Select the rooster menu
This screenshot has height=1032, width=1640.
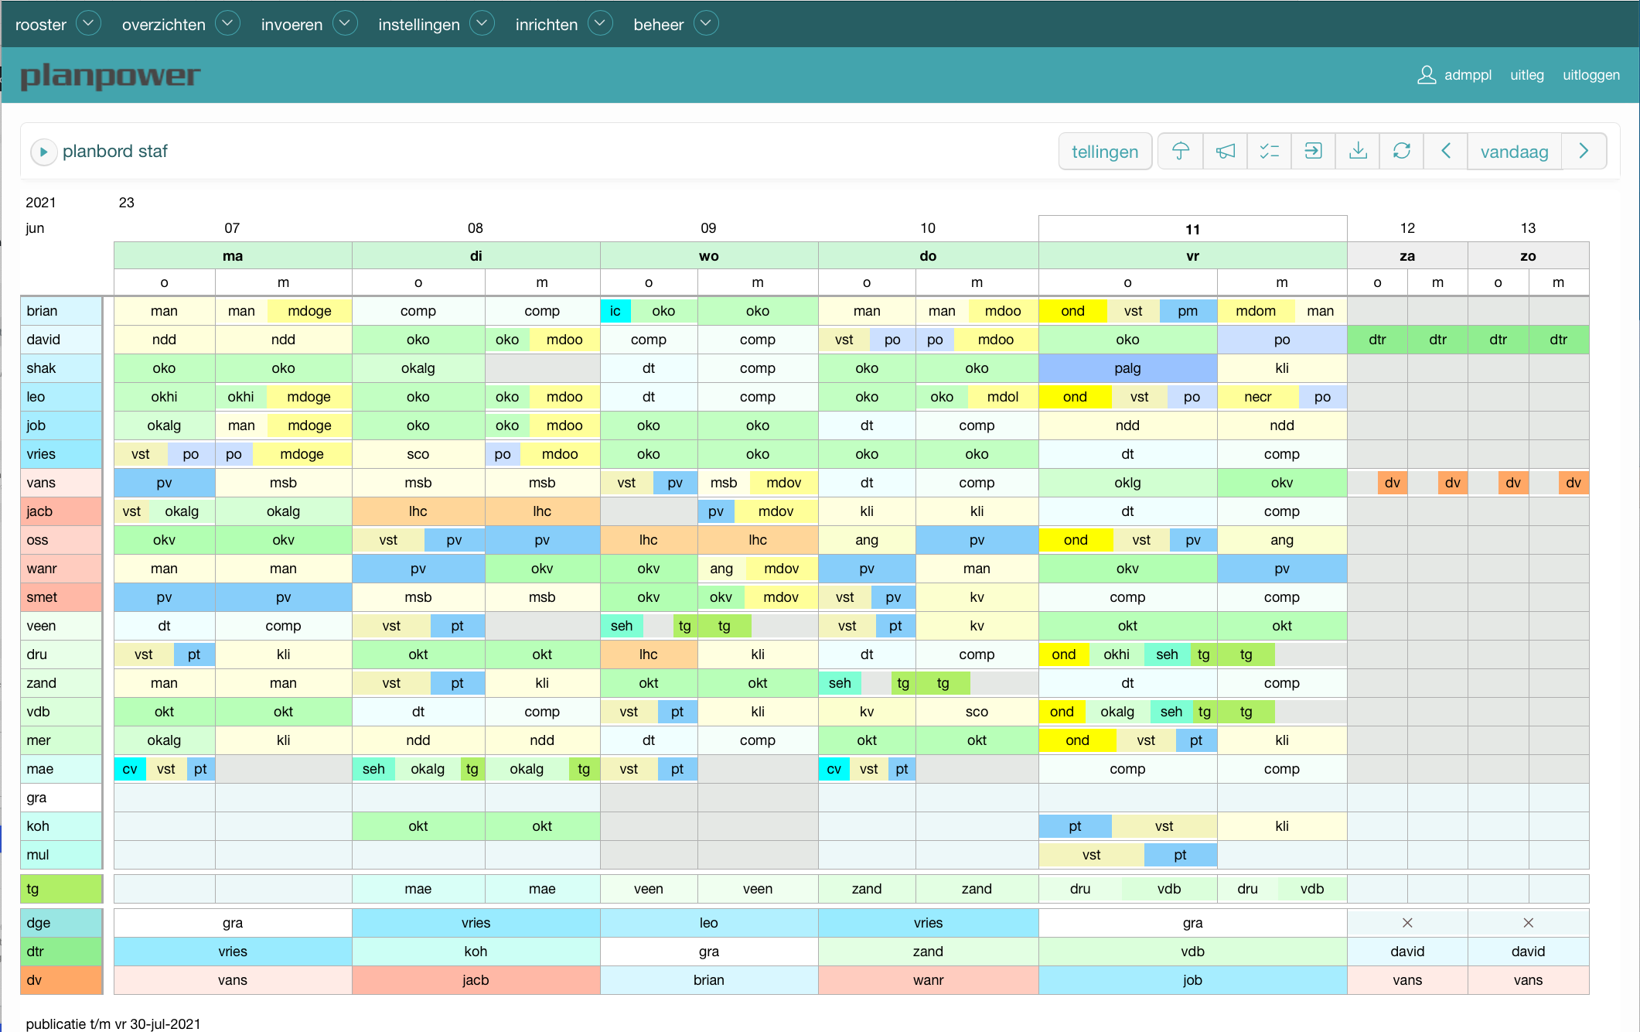pos(41,25)
